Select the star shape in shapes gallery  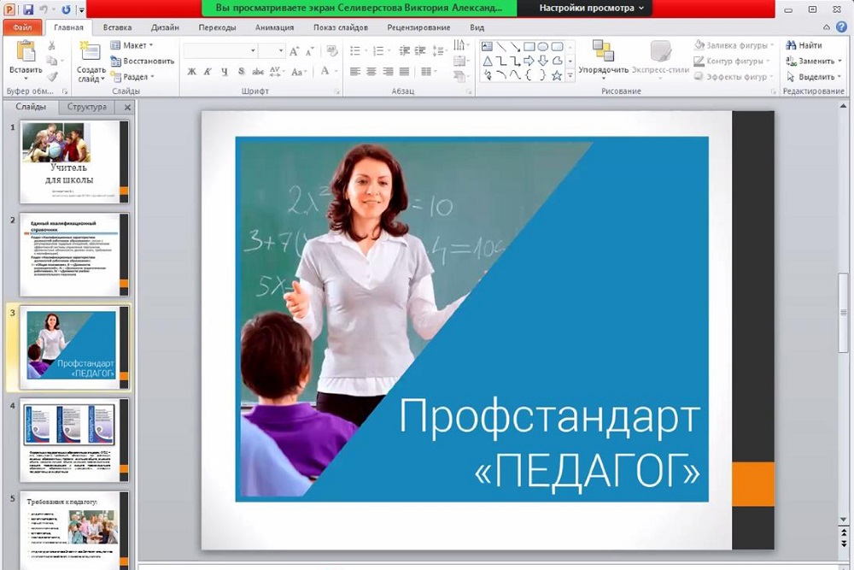click(x=557, y=76)
